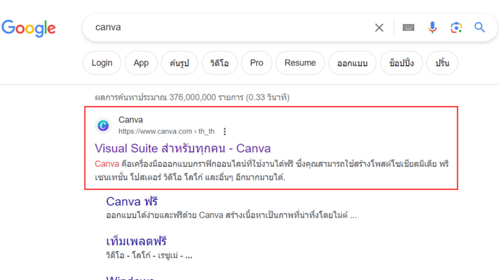Viewport: 499px width, 280px height.
Task: Click inside the search input field
Action: [214, 27]
